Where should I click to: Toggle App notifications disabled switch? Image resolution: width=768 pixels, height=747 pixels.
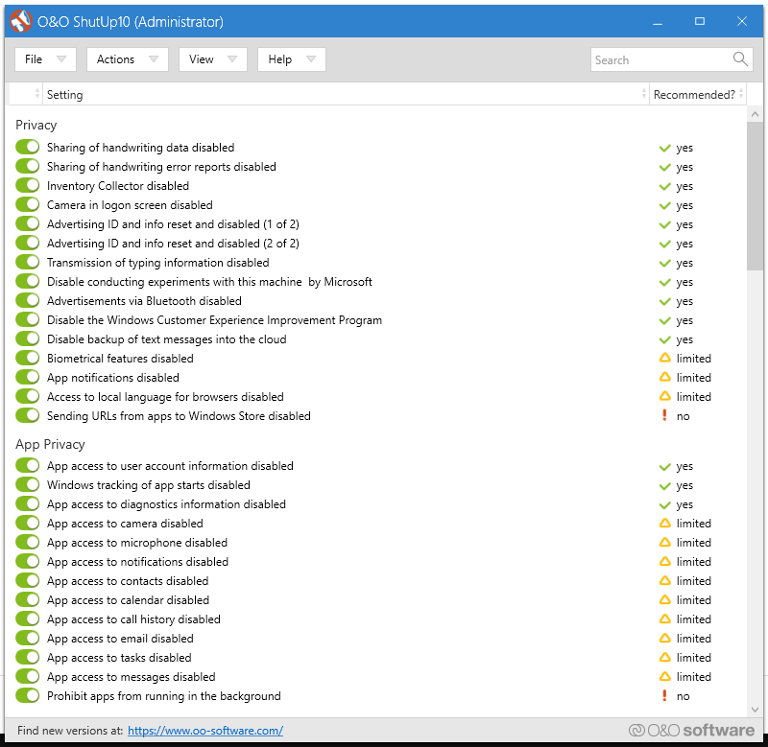(x=28, y=377)
